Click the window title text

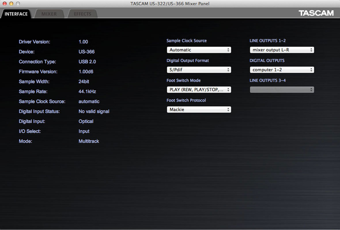click(170, 4)
